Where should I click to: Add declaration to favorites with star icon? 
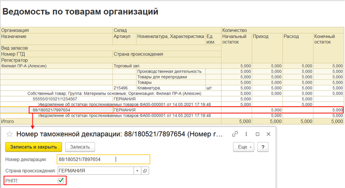(9, 134)
